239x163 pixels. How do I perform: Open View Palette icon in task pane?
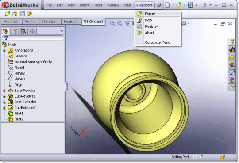pos(232,72)
